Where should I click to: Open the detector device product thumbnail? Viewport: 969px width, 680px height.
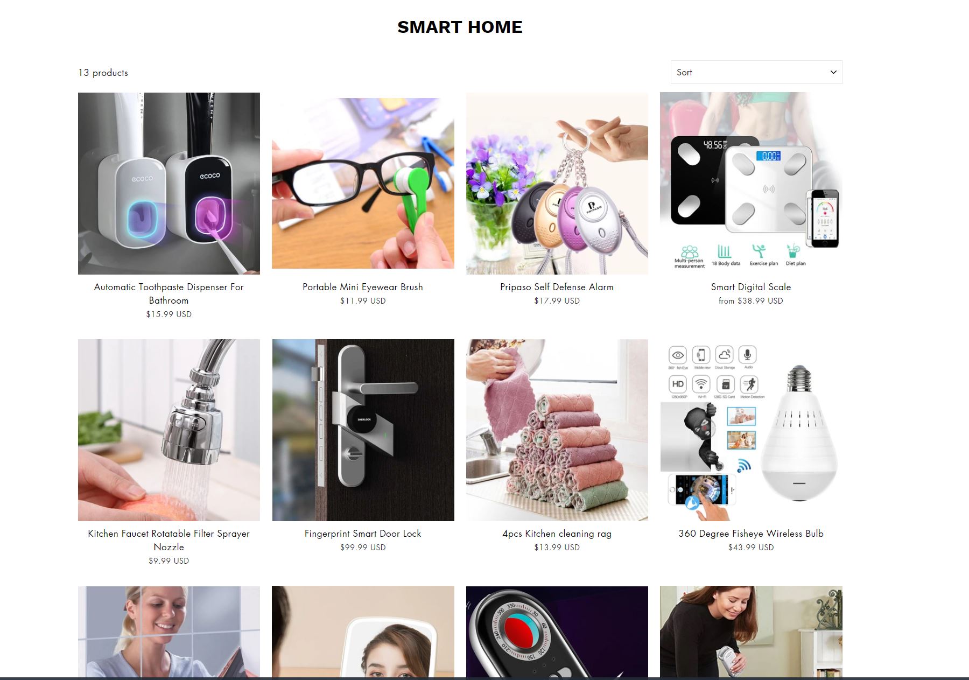[x=557, y=632]
